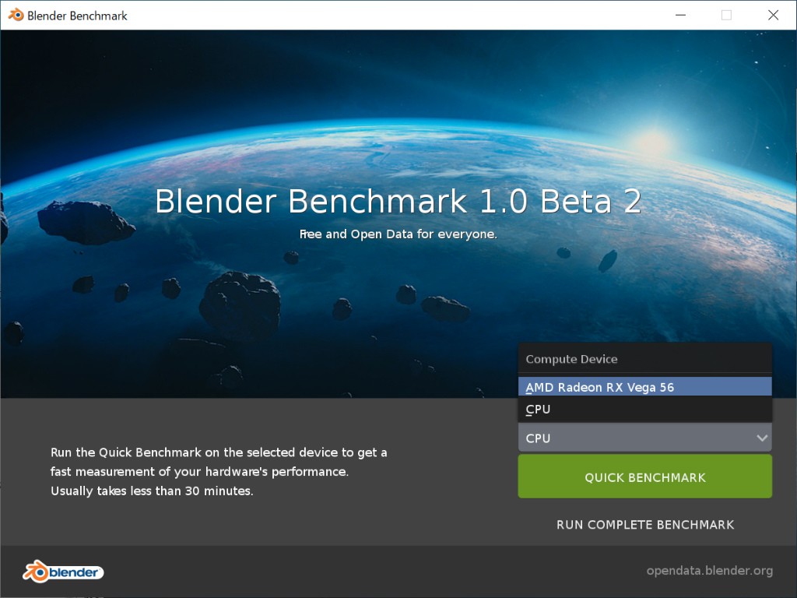Screen dimensions: 797x598
Task: Maximize the Blender Benchmark window
Action: [726, 15]
